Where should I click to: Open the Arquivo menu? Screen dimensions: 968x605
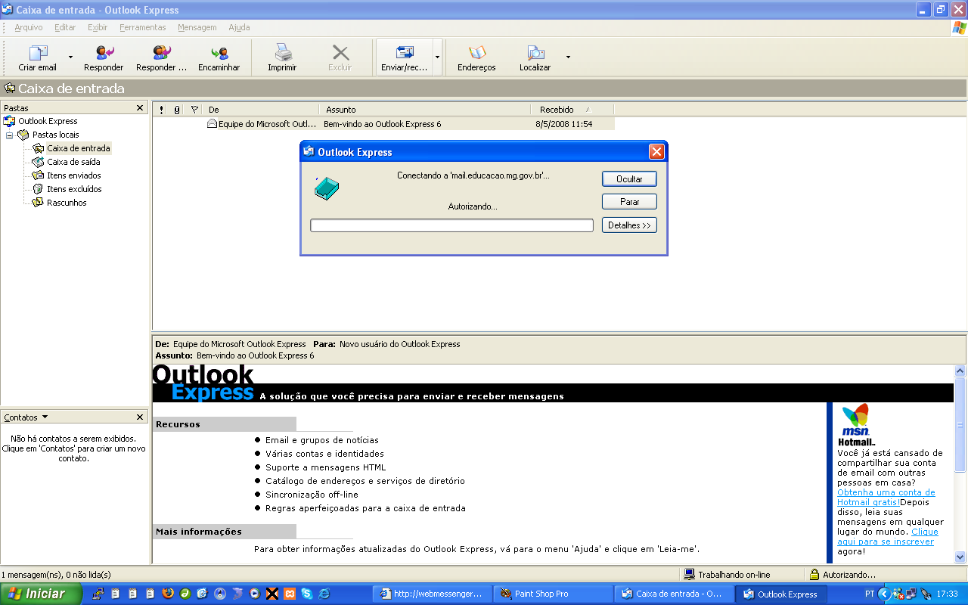pyautogui.click(x=29, y=27)
